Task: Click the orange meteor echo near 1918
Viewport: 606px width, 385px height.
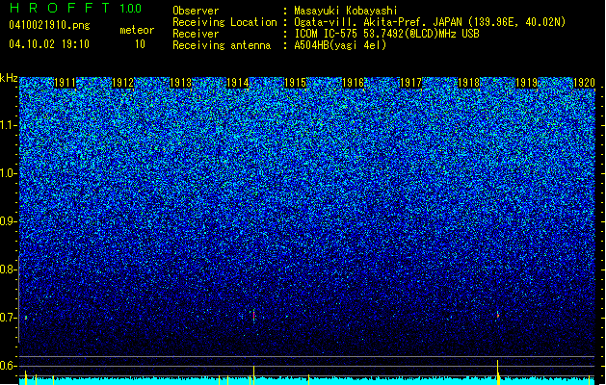Action: (498, 315)
